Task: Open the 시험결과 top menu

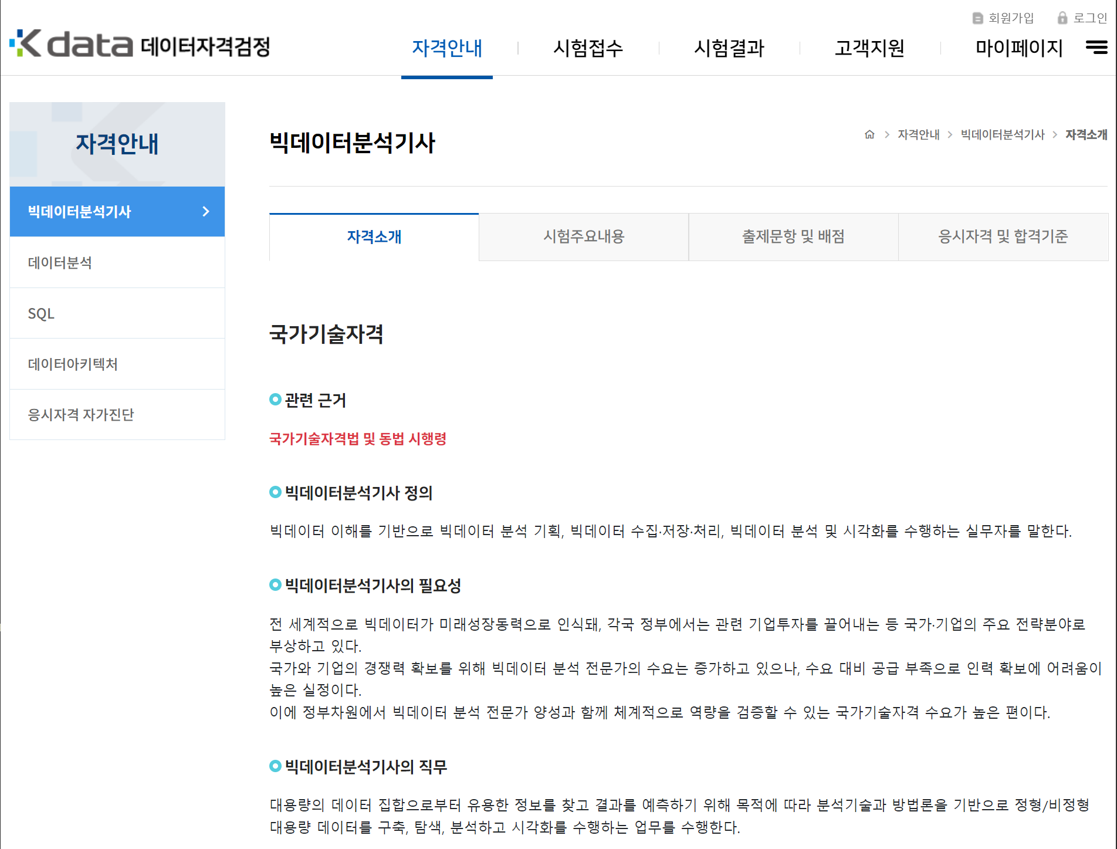Action: (729, 48)
